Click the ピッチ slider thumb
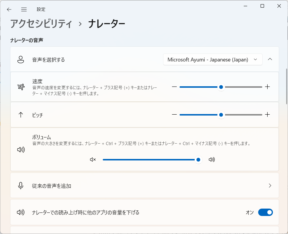 click(x=221, y=115)
